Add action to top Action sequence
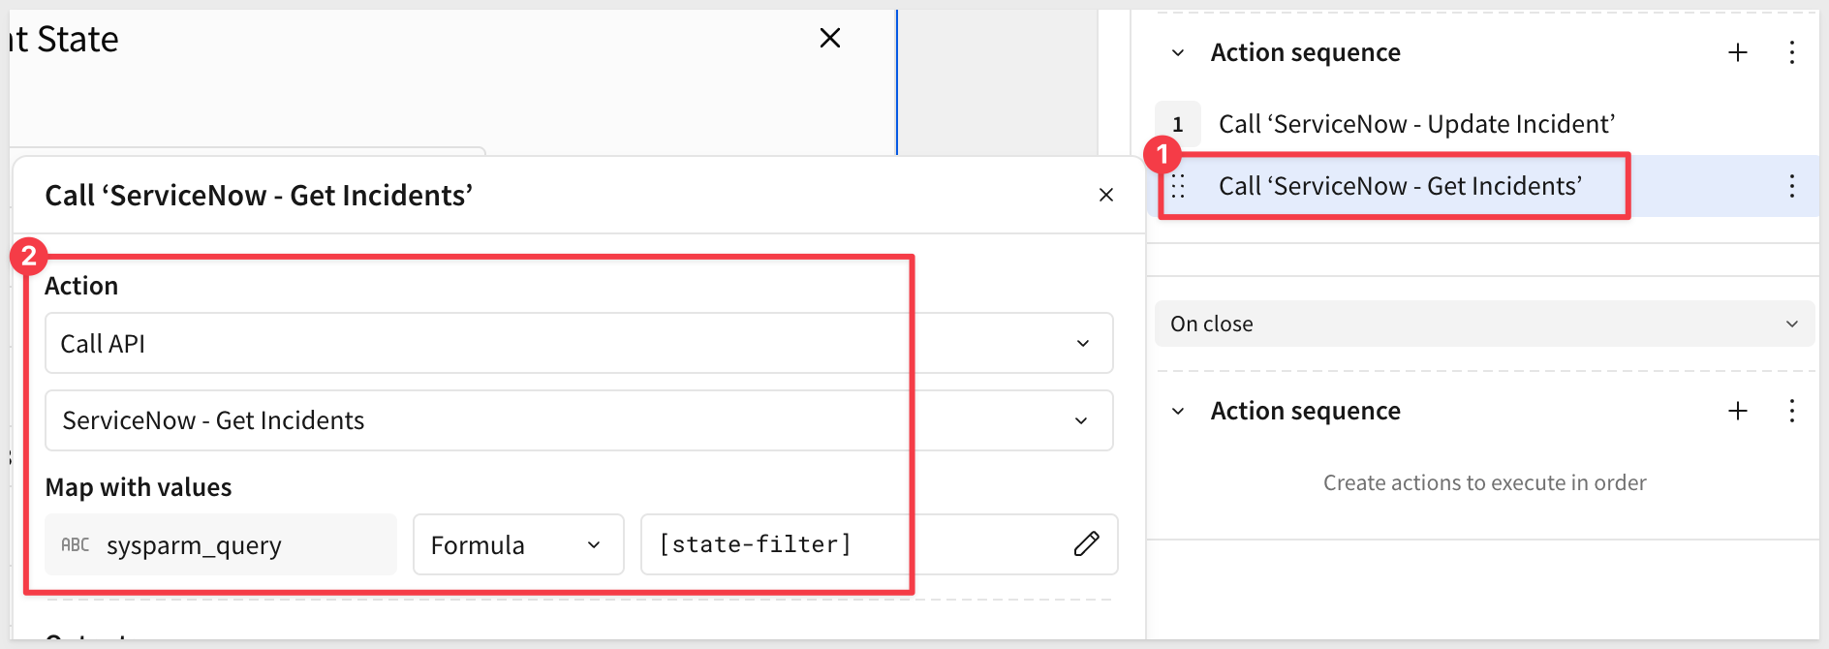This screenshot has height=649, width=1829. [x=1737, y=52]
